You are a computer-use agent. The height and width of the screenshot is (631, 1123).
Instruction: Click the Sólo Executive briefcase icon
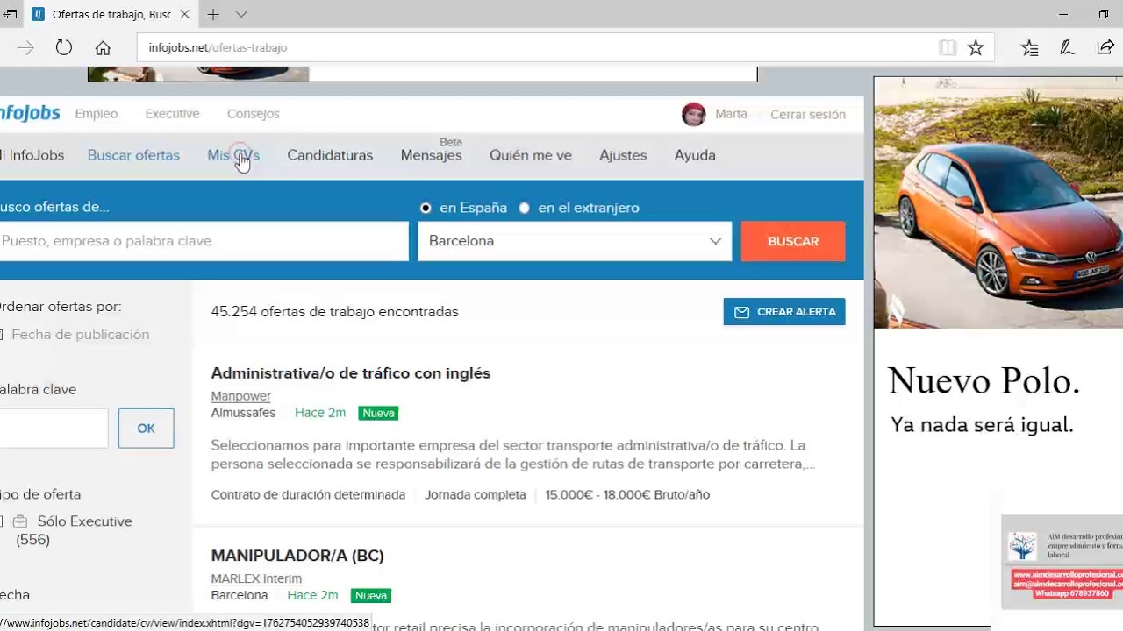point(20,521)
